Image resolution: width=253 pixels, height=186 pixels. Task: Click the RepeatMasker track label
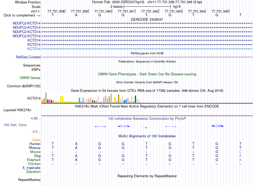(x=29, y=180)
